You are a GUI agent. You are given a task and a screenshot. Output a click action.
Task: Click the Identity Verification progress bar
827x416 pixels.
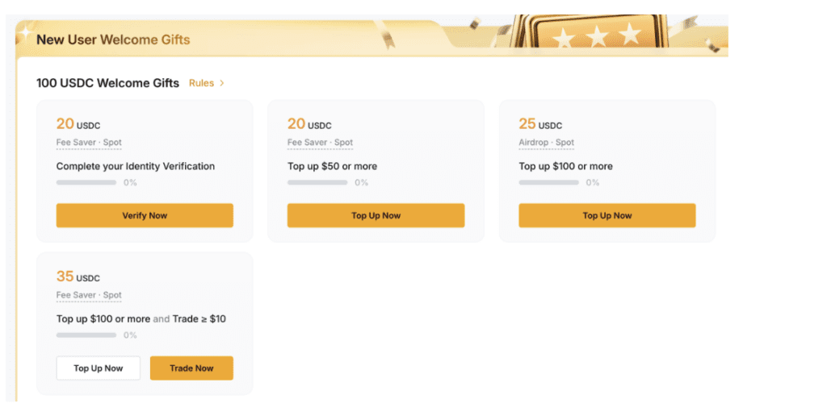86,183
